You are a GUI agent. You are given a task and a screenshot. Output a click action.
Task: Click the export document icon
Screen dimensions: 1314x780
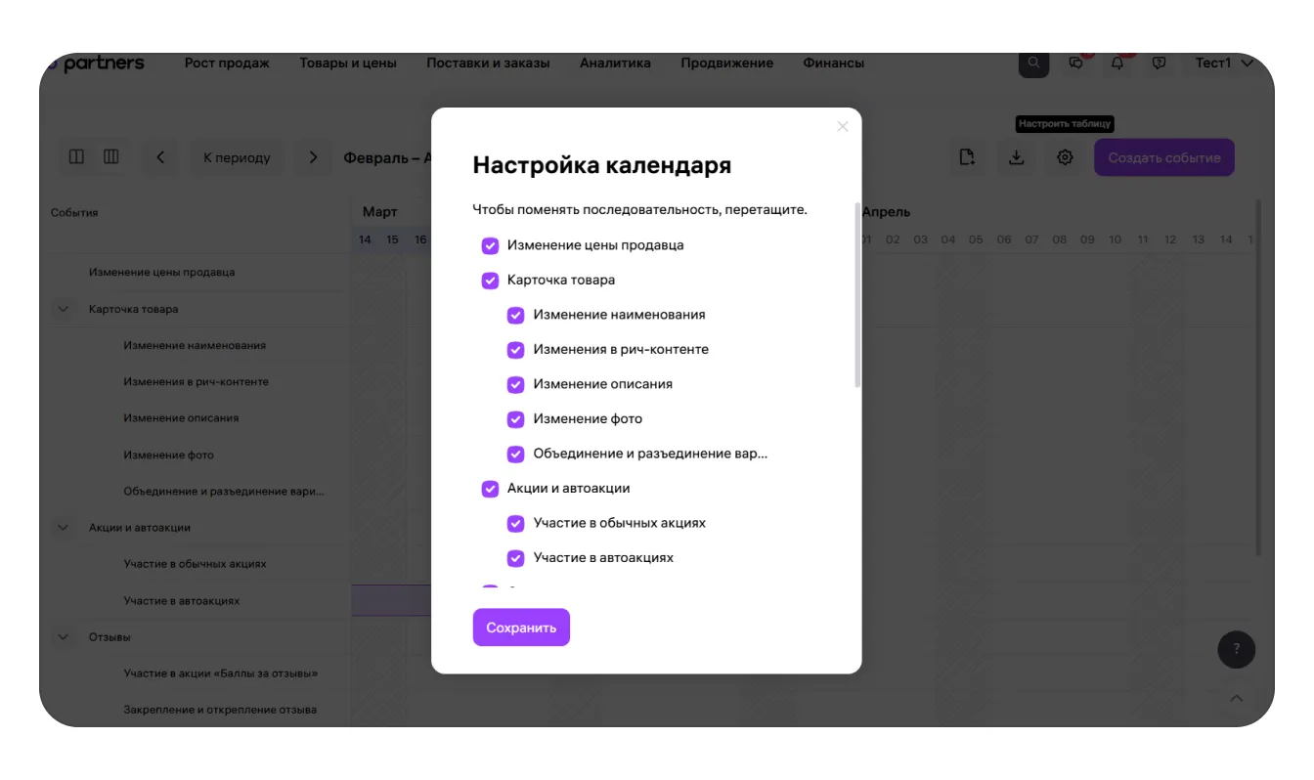967,157
